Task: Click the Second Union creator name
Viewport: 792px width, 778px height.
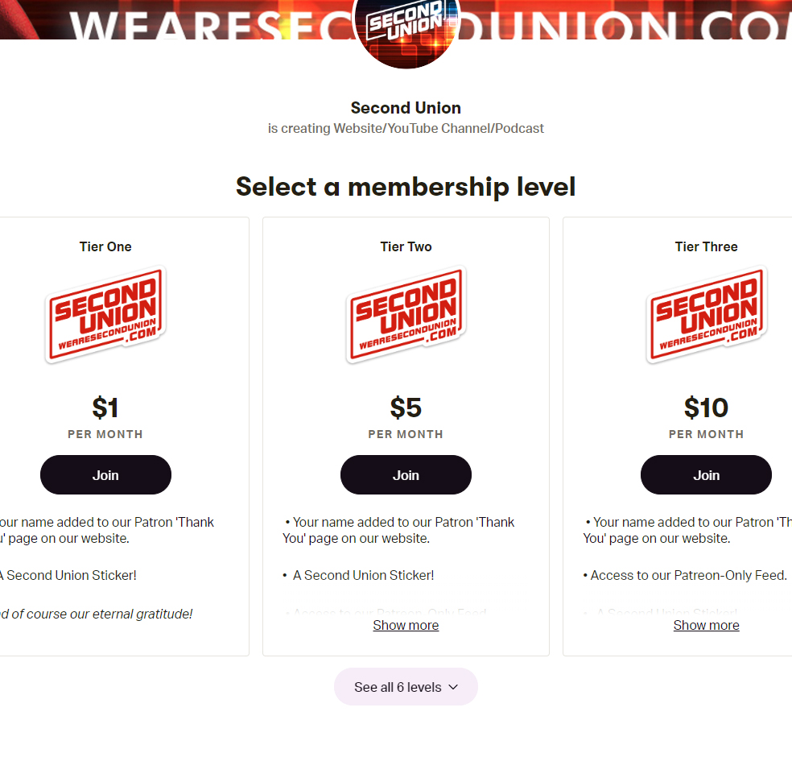Action: coord(406,108)
